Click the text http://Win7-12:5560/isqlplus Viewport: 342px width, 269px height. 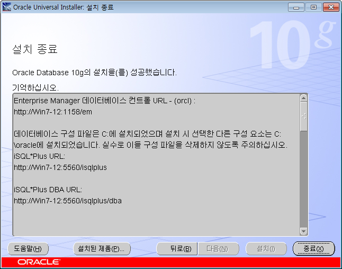click(60, 167)
